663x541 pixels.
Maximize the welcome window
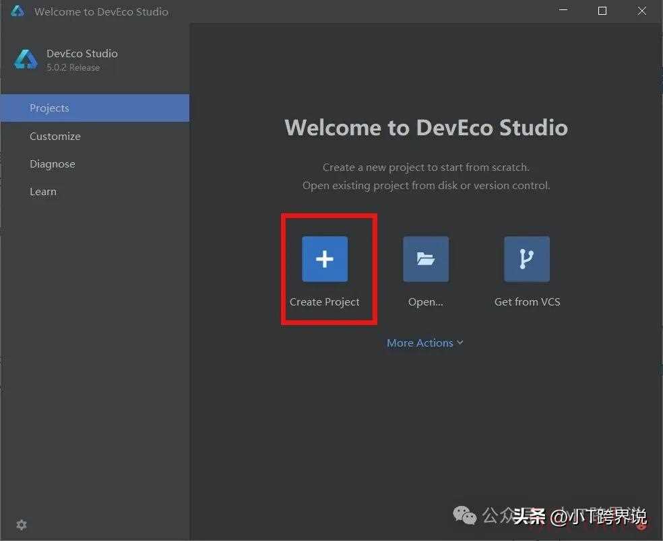coord(602,11)
